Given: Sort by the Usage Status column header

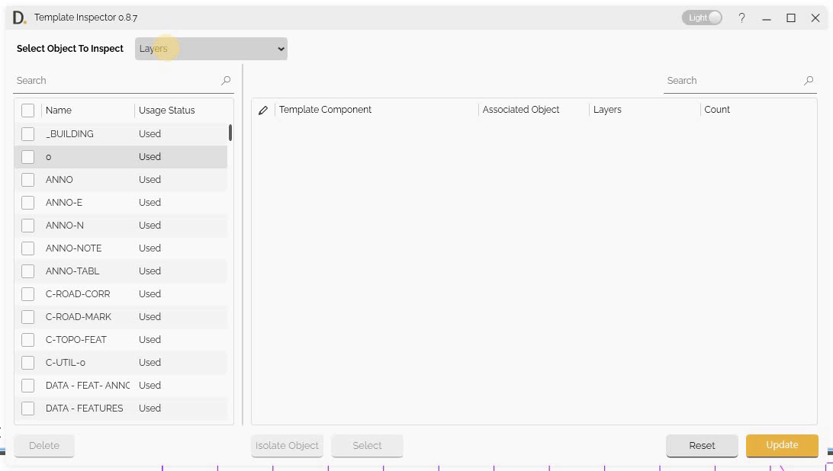Looking at the screenshot, I should click(x=167, y=111).
